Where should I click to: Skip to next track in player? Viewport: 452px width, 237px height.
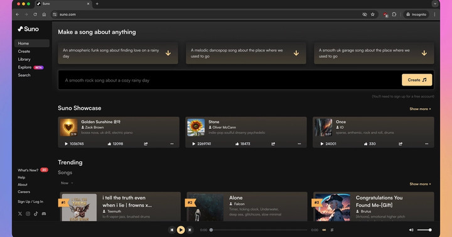(x=190, y=230)
